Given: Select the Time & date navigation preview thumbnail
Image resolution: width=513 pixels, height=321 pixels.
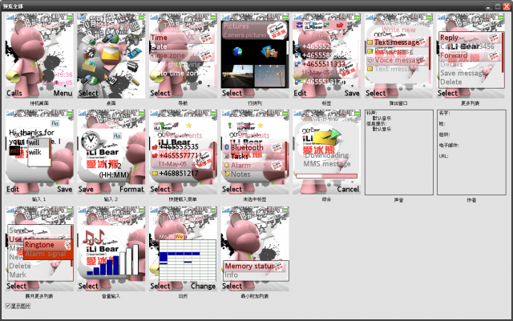Looking at the screenshot, I should (x=184, y=56).
